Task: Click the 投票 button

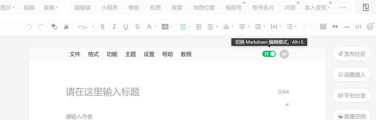Action: coord(155,7)
